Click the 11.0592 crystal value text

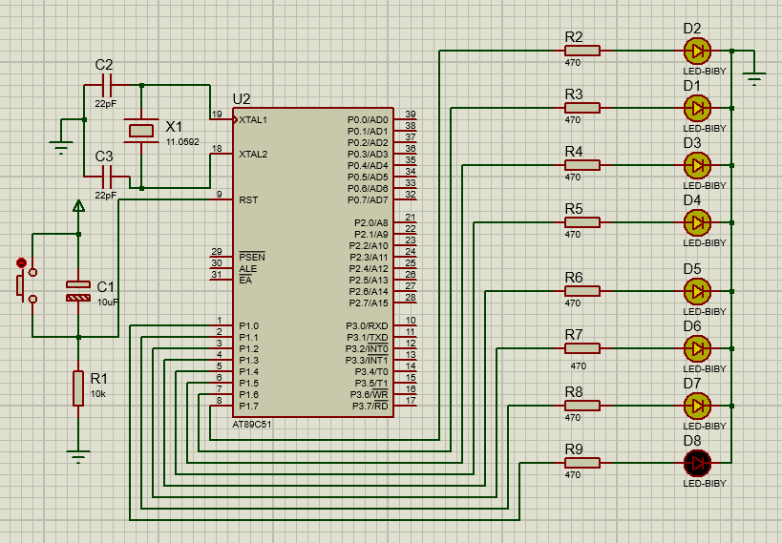182,141
